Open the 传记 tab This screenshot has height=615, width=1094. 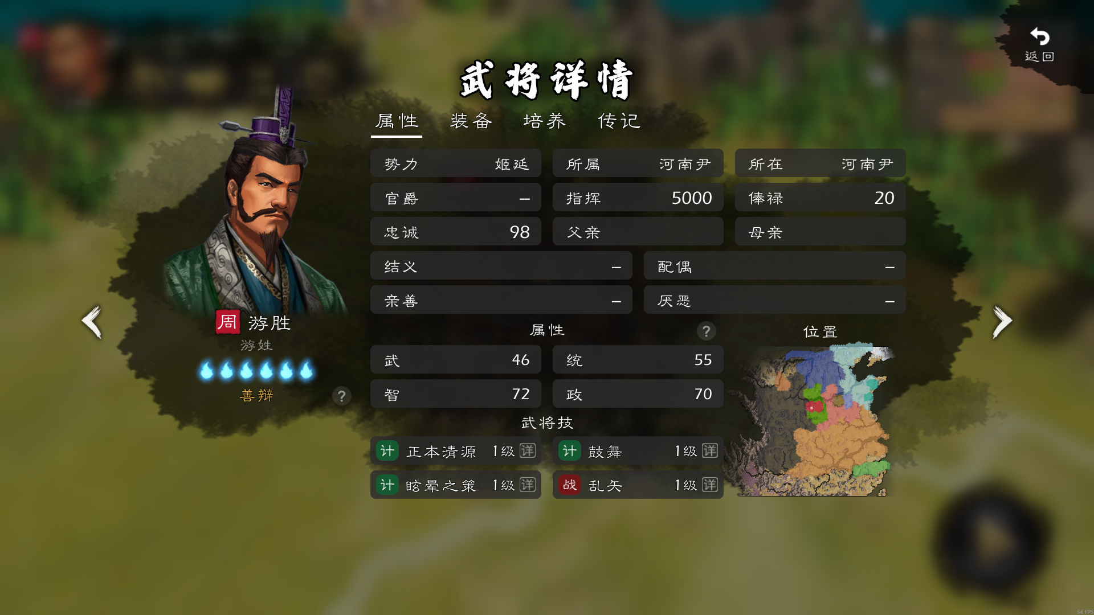619,121
